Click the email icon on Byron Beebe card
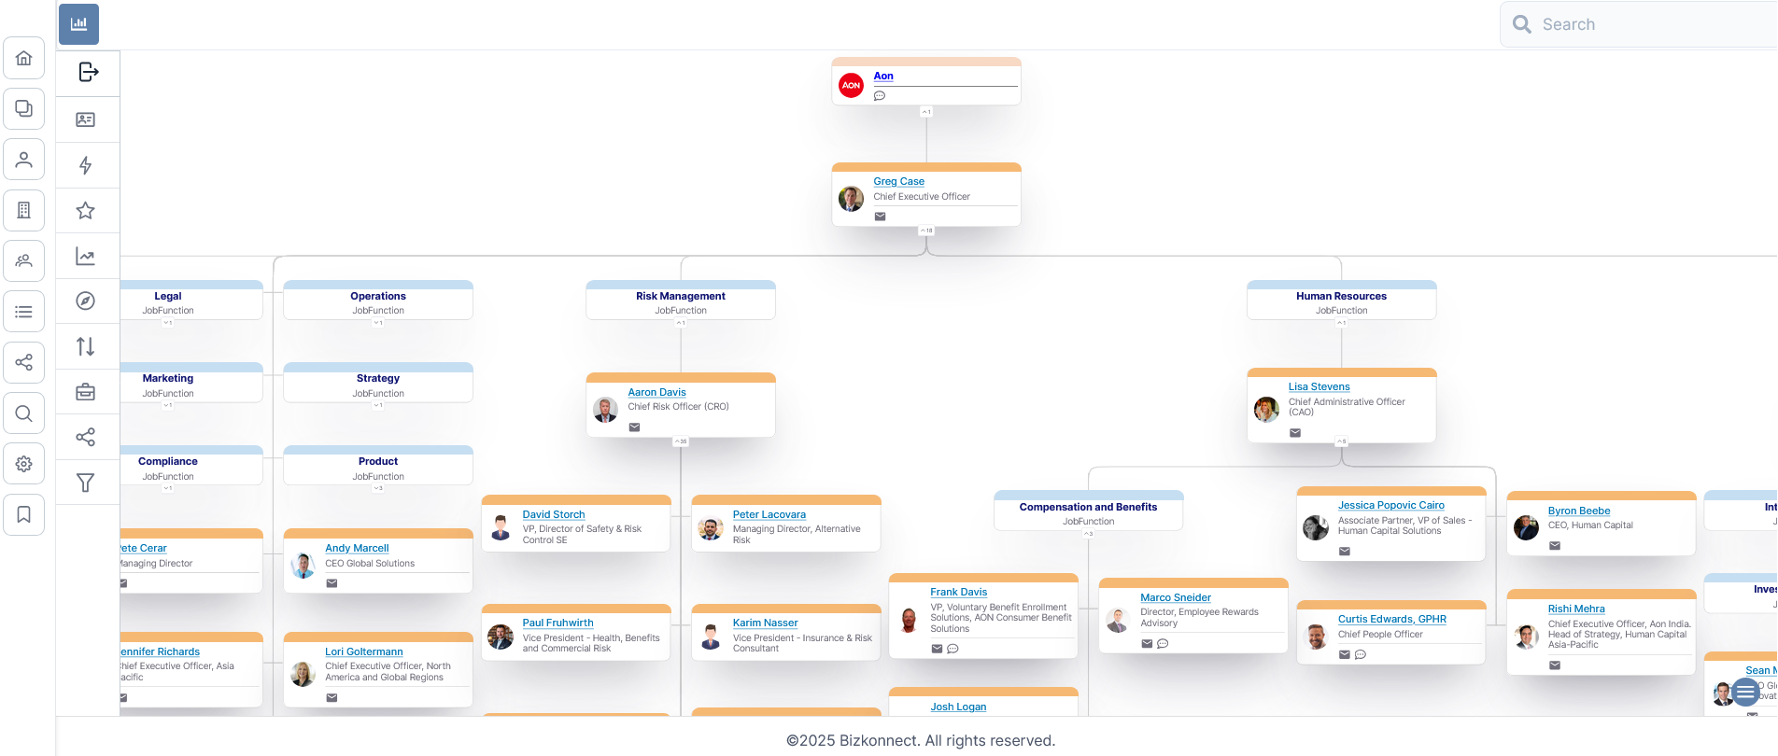Image resolution: width=1778 pixels, height=756 pixels. coord(1555,546)
